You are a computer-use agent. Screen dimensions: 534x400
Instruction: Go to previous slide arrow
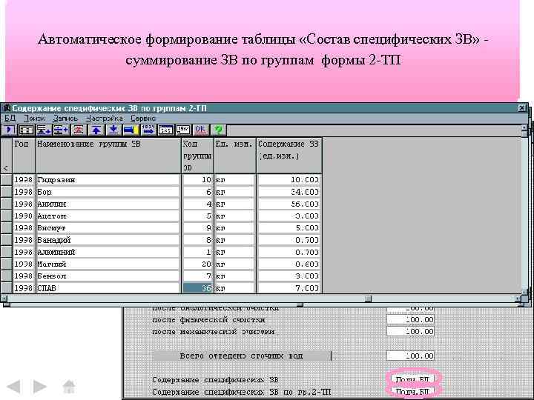[13, 387]
